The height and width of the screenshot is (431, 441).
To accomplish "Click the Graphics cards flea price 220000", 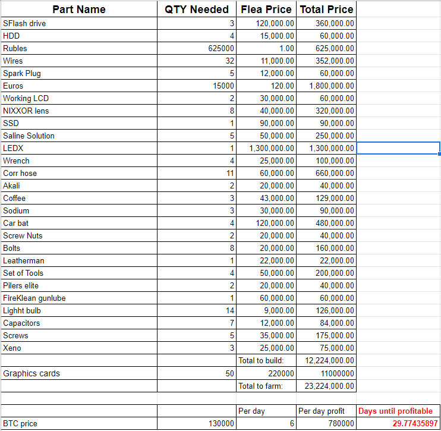I will 266,373.
